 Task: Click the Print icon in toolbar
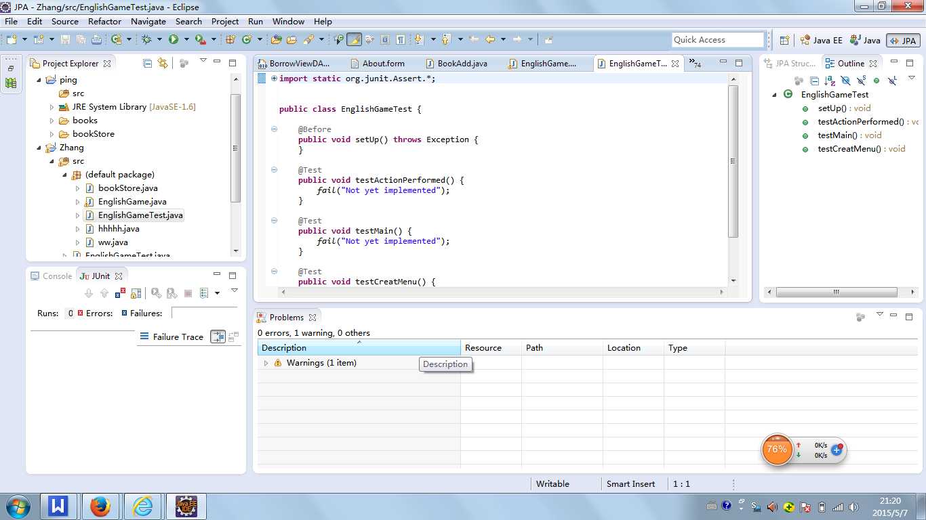pos(96,39)
